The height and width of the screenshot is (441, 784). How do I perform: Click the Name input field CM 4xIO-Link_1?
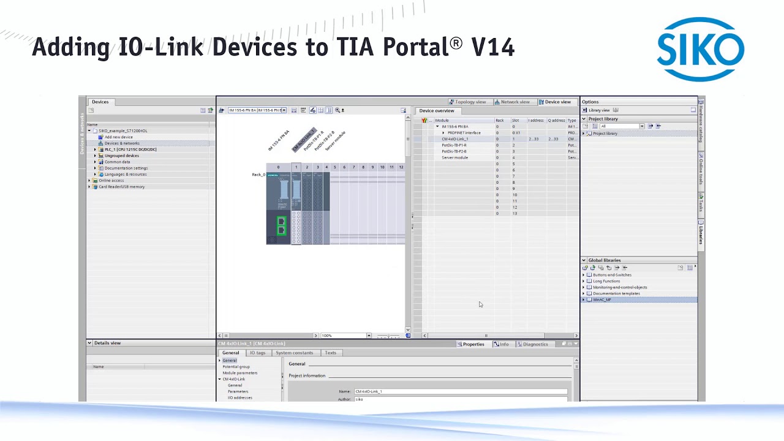[461, 391]
